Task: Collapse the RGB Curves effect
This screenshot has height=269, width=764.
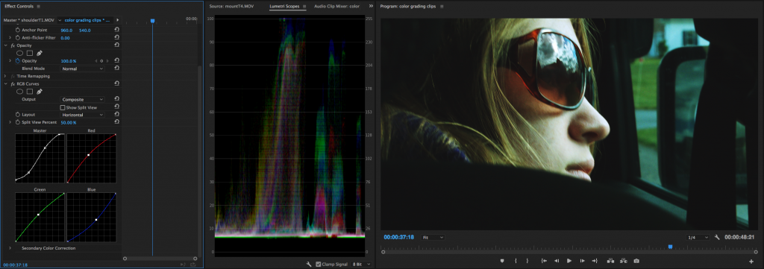Action: point(5,83)
